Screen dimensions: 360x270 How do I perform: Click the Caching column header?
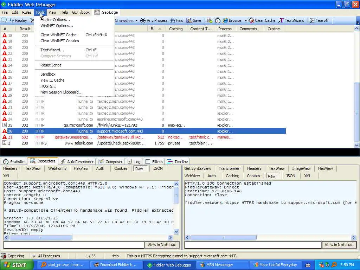(x=176, y=29)
